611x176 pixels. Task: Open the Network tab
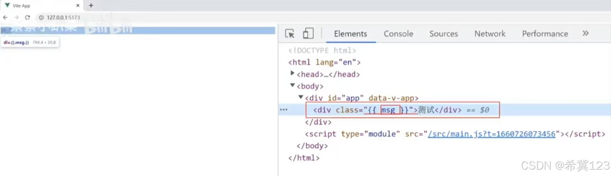tap(490, 34)
